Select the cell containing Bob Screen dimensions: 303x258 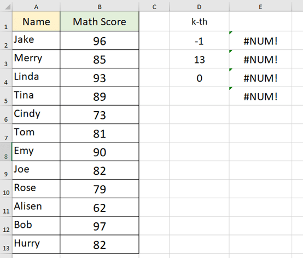tap(36, 226)
